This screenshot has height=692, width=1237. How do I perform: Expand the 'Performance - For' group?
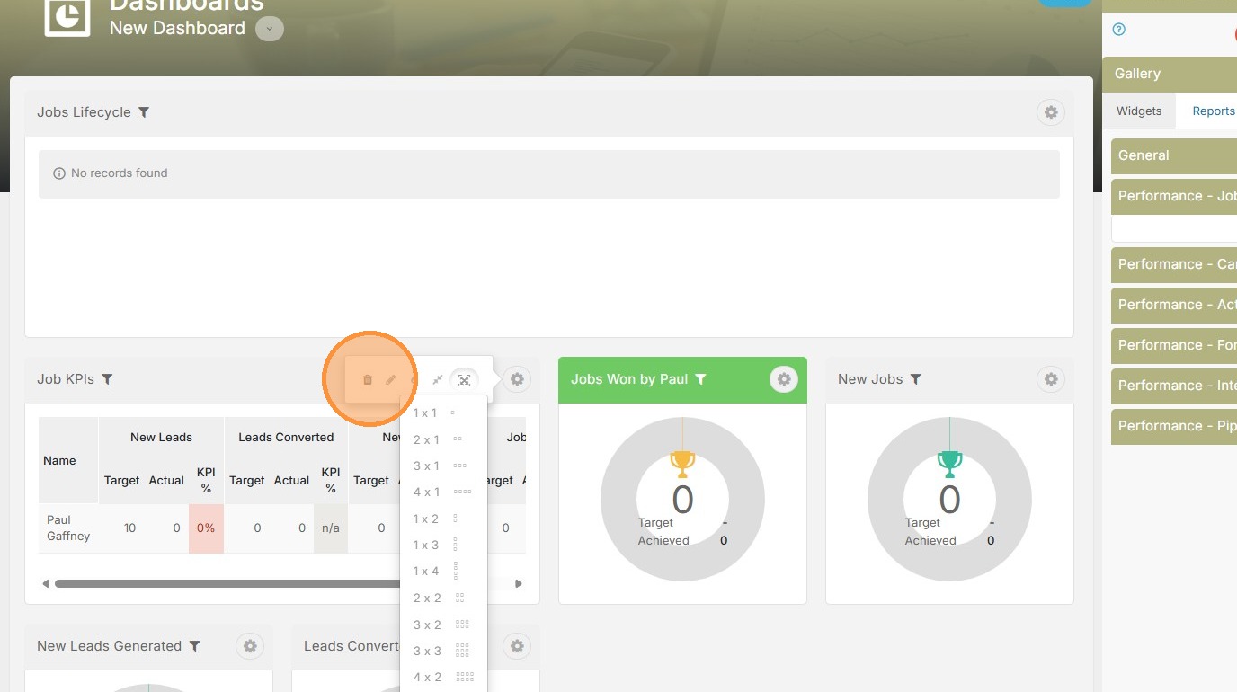click(1174, 345)
